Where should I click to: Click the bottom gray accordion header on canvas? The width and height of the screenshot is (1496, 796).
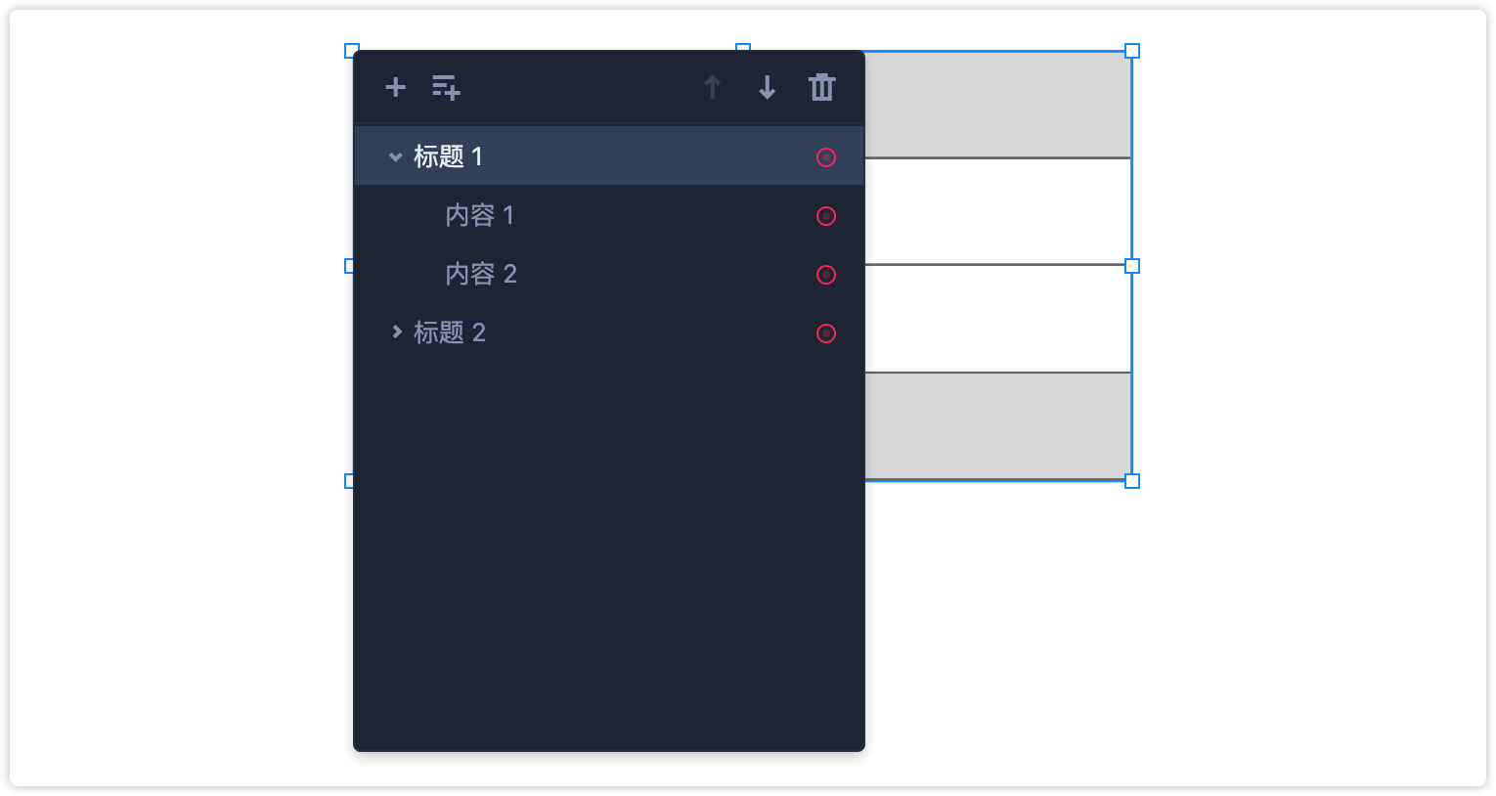(x=997, y=426)
